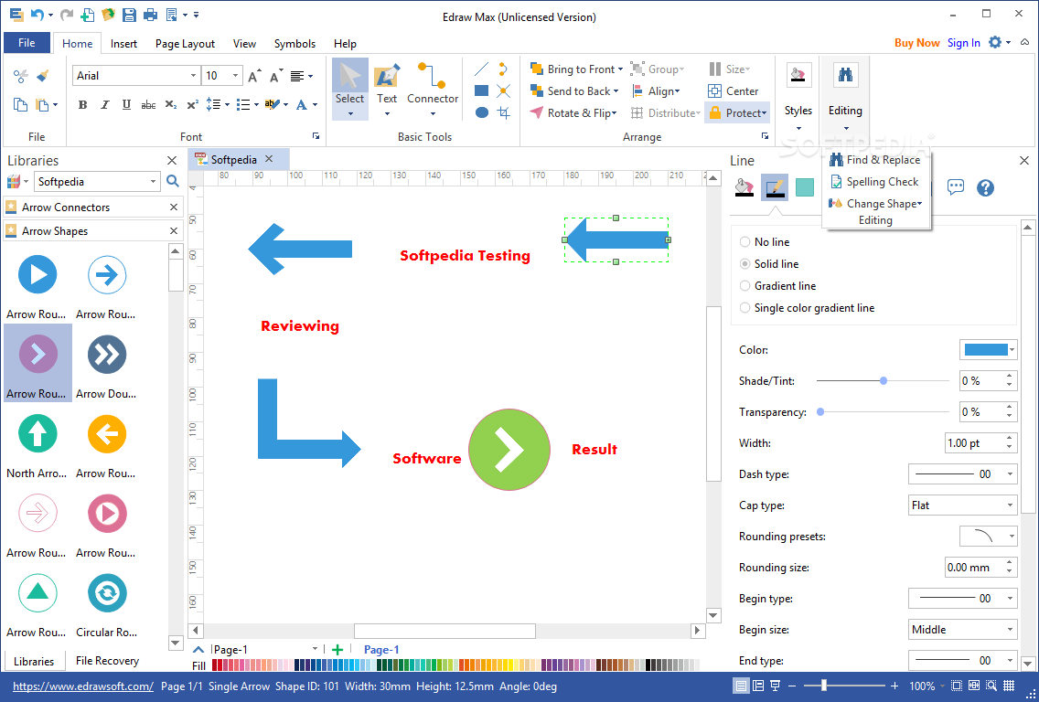Switch to the View tab
Image resolution: width=1039 pixels, height=702 pixels.
pyautogui.click(x=244, y=44)
